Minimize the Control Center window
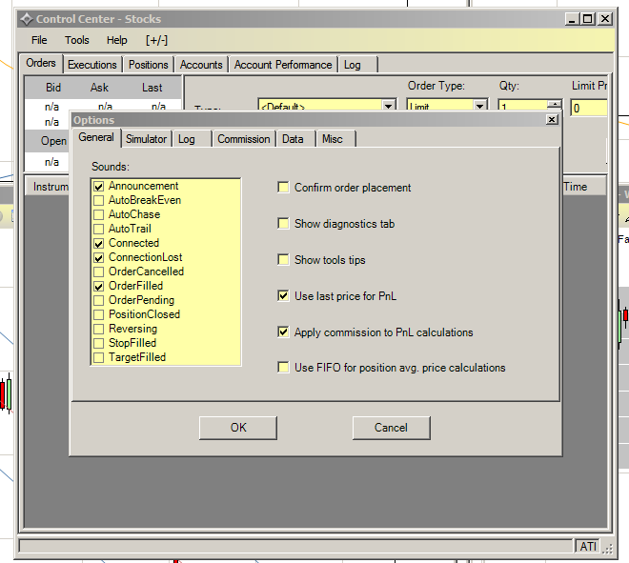Screen dimensions: 629x563 coord(572,19)
